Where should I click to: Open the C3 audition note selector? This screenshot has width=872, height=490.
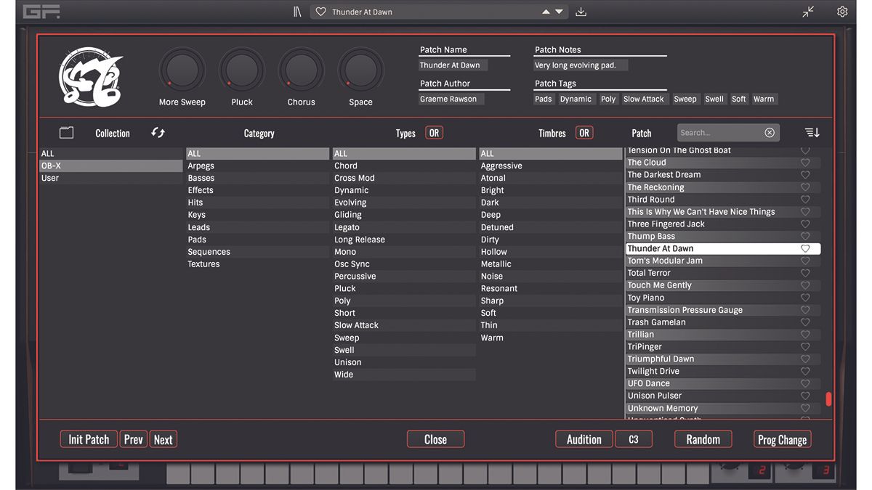(x=634, y=439)
